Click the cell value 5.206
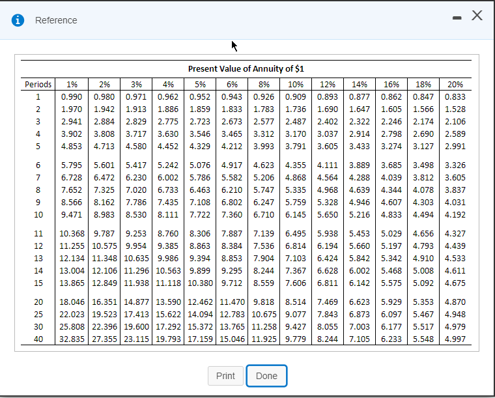The width and height of the screenshot is (495, 398). [264, 178]
